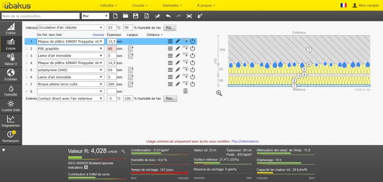The image size is (383, 182).
Task: Open the Couche menu
Action: pos(140,5)
